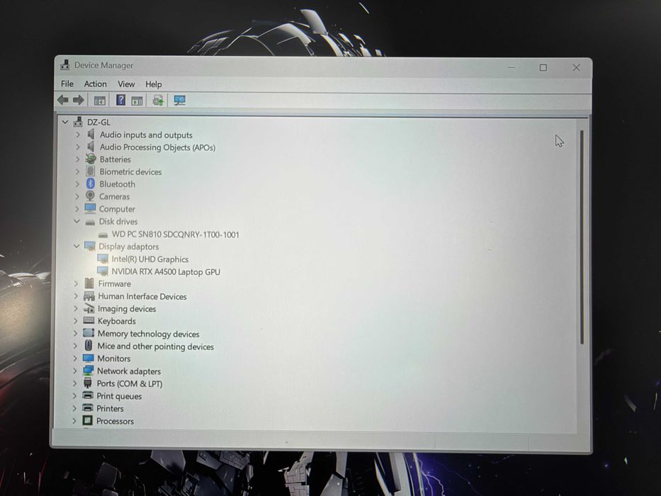
Task: Click the Intel(R) UHD Graphics icon
Action: coord(103,259)
